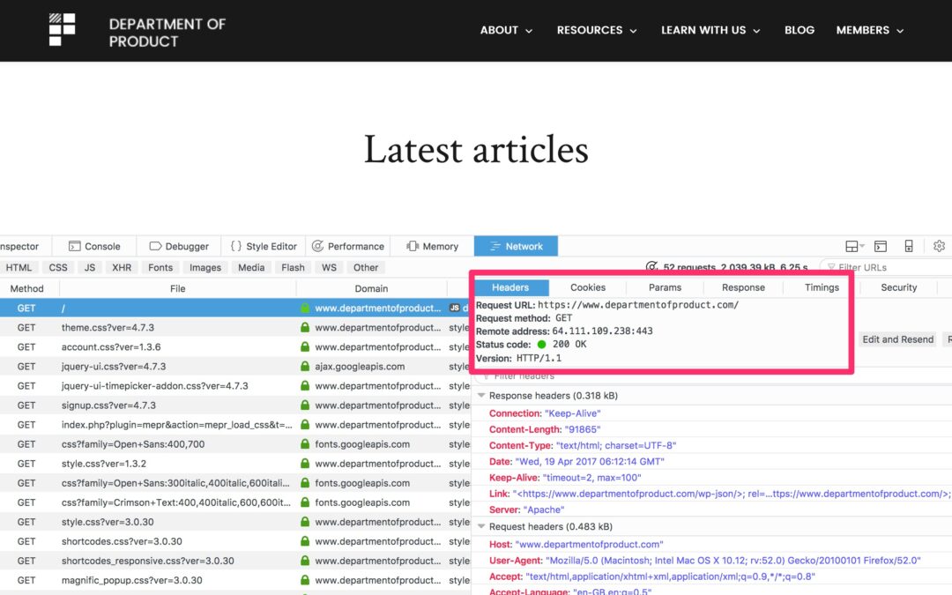Click the green status code indicator
This screenshot has height=595, width=952.
[x=541, y=345]
